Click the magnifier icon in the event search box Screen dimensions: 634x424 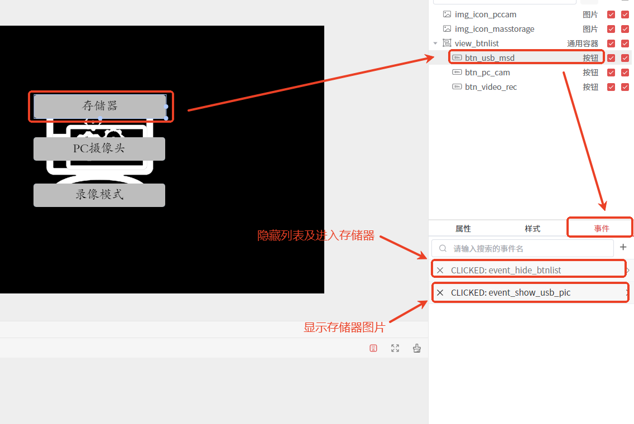443,248
